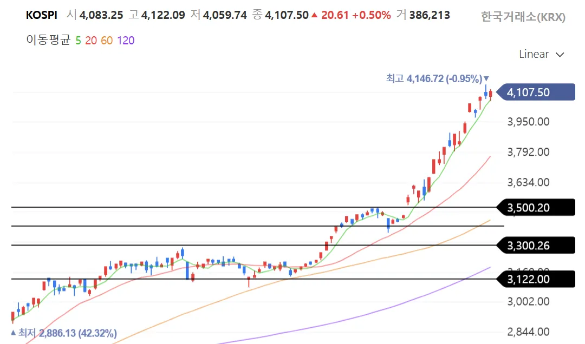Toggle the 5-day moving average
Screen dimensions: 585x344
79,41
